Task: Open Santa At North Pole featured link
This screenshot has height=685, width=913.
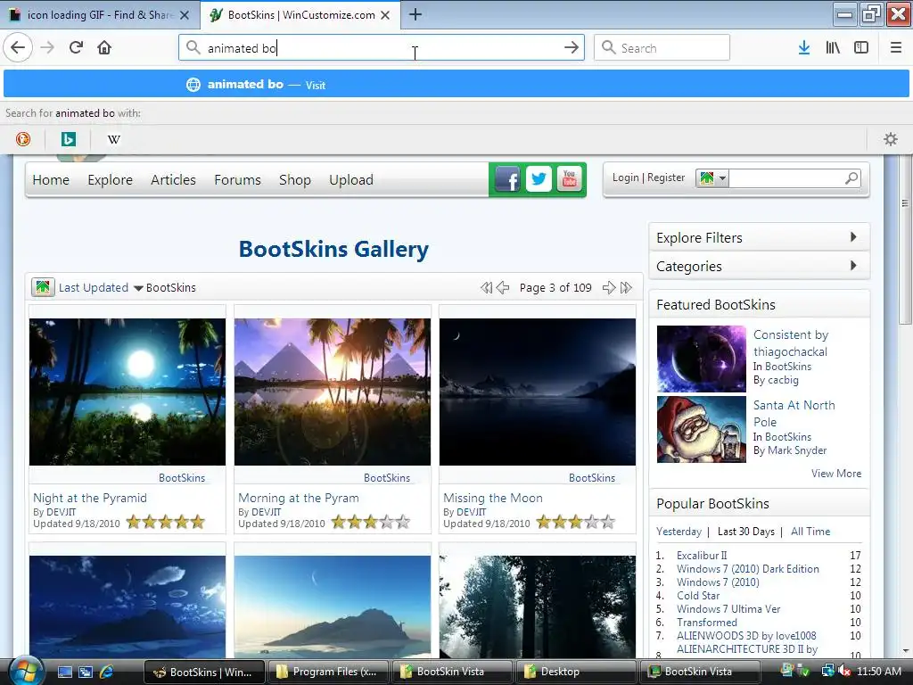Action: tap(794, 414)
